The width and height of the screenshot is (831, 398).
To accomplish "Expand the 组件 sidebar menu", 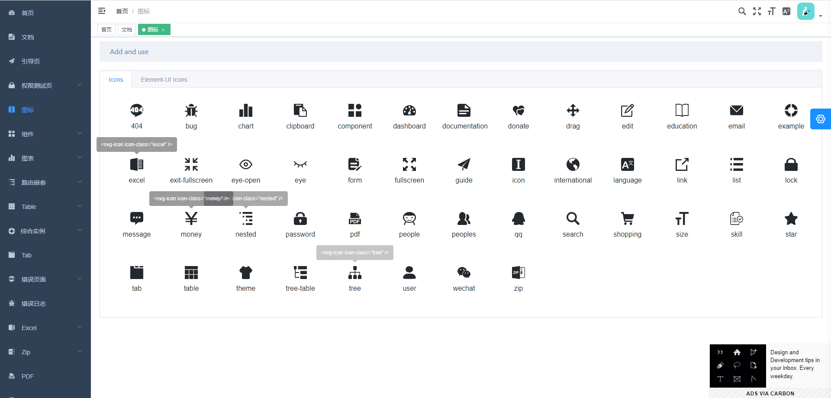I will (45, 134).
